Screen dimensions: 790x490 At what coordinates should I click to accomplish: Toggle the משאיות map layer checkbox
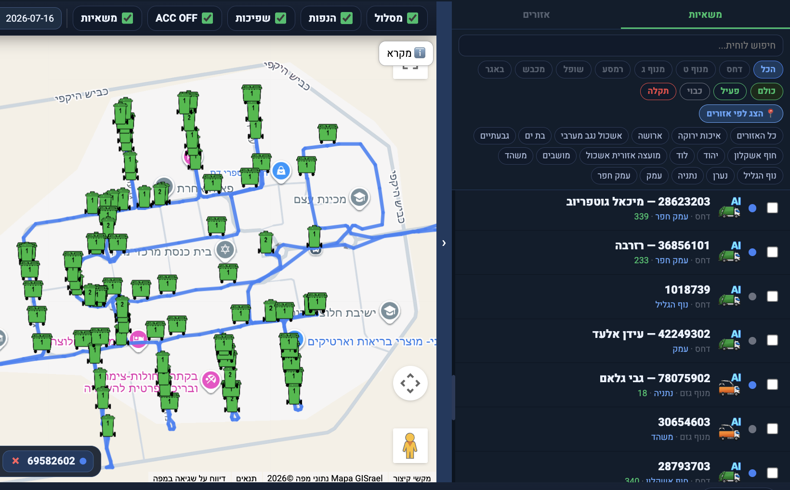(x=127, y=18)
